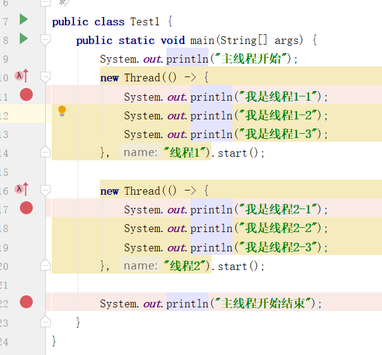382x355 pixels.
Task: Remove breakpoint on the 我是线程1-1 line
Action: [x=27, y=95]
